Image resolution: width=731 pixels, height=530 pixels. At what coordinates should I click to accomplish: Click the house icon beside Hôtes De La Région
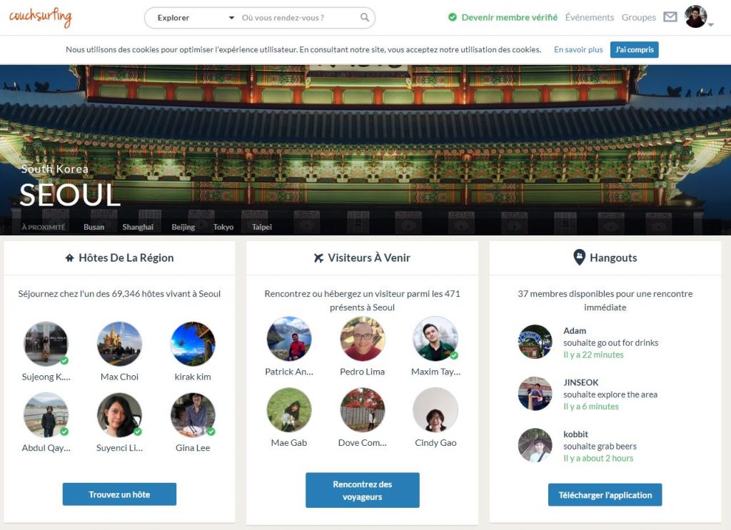(x=69, y=258)
